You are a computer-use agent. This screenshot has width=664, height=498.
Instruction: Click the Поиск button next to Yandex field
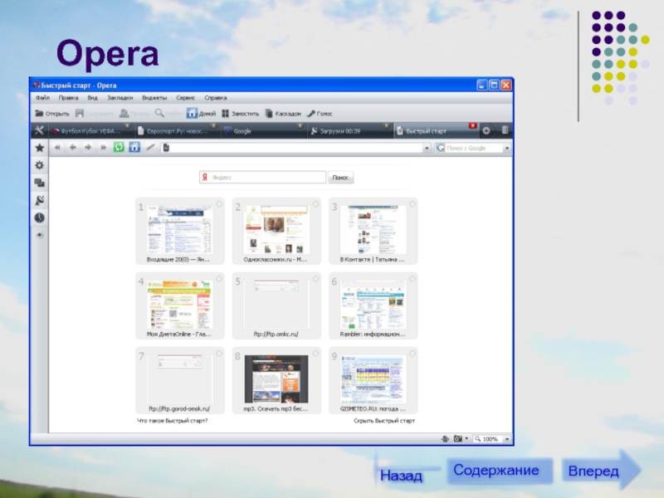click(340, 178)
